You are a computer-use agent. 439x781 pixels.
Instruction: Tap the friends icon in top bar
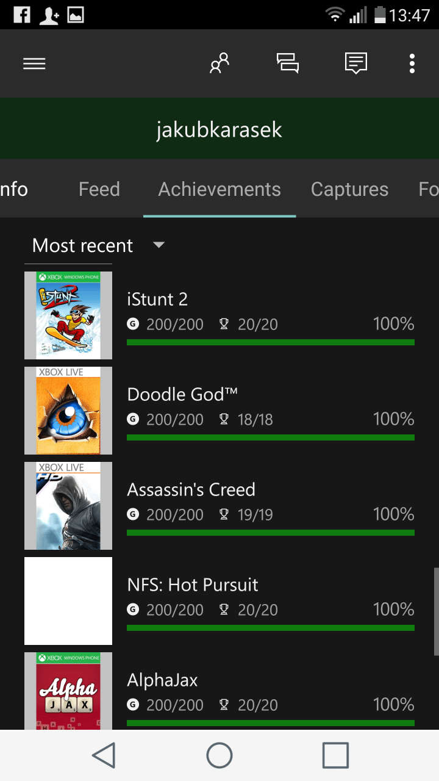(219, 63)
